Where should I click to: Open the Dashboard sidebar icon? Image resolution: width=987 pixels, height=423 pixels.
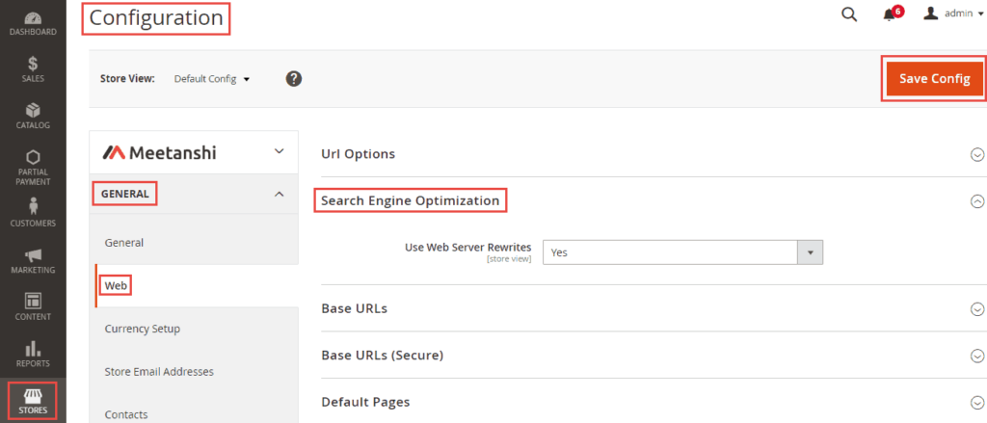pos(33,19)
